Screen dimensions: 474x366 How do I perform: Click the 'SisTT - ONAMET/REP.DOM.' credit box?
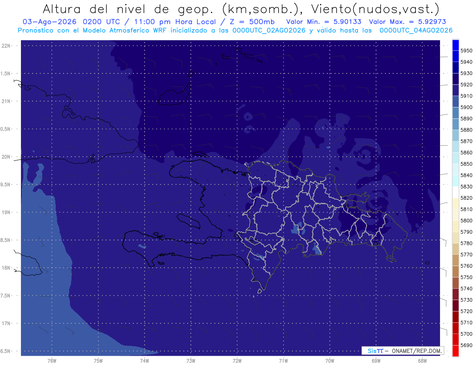(403, 351)
